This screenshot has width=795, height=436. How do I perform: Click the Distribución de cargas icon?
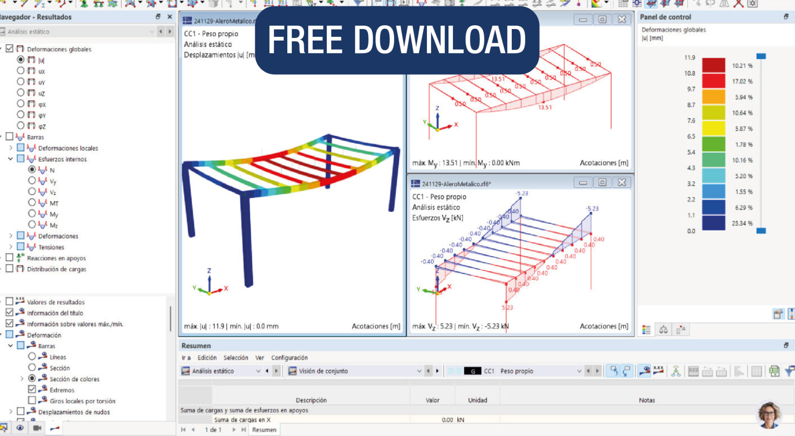click(20, 269)
